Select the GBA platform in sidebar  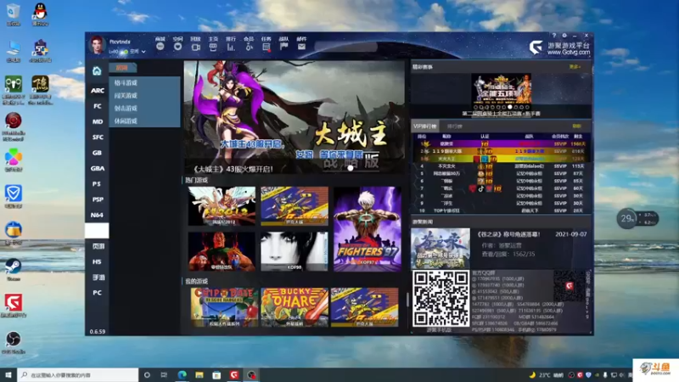[97, 168]
